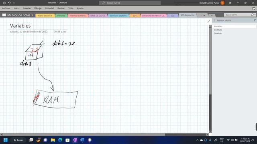257x144 pixels.
Task: Click the notes icon at ribbon's right end
Action: click(x=254, y=8)
